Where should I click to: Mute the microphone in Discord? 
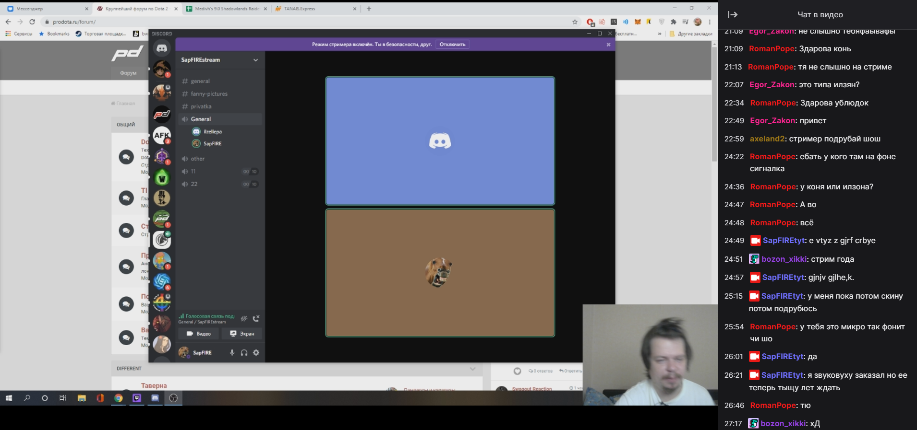(x=232, y=353)
